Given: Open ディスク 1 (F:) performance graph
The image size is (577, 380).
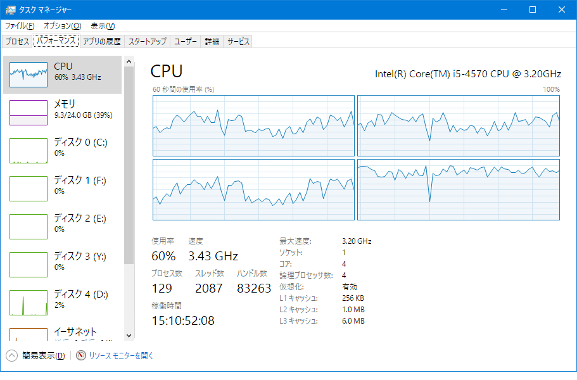Looking at the screenshot, I should pyautogui.click(x=29, y=189).
